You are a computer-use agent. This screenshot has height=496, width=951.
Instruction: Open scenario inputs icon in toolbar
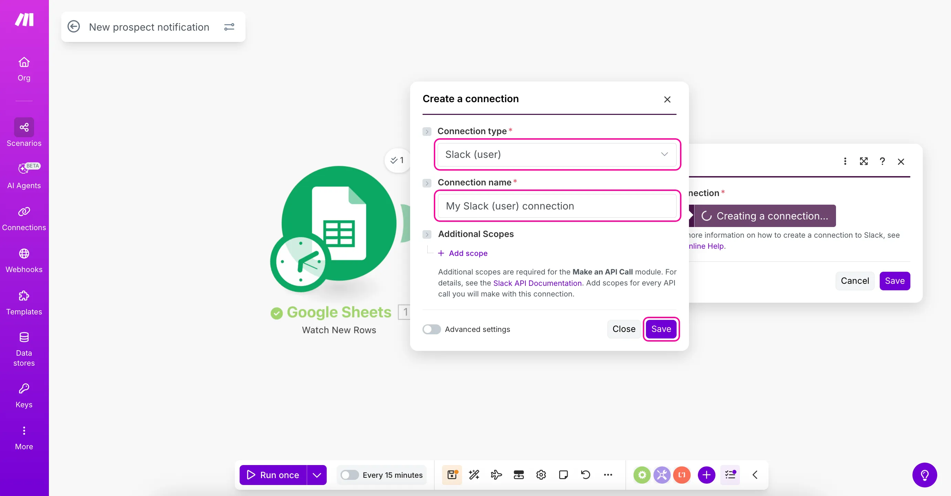519,475
